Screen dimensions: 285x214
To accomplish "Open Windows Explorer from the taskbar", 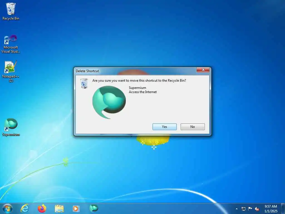I will click(59, 209).
